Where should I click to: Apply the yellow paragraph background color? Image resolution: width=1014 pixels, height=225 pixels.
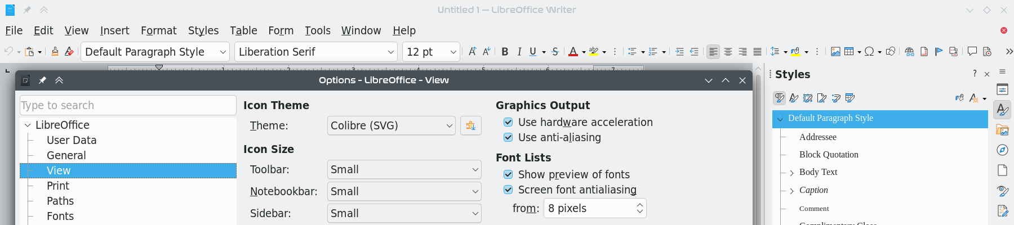(x=795, y=52)
